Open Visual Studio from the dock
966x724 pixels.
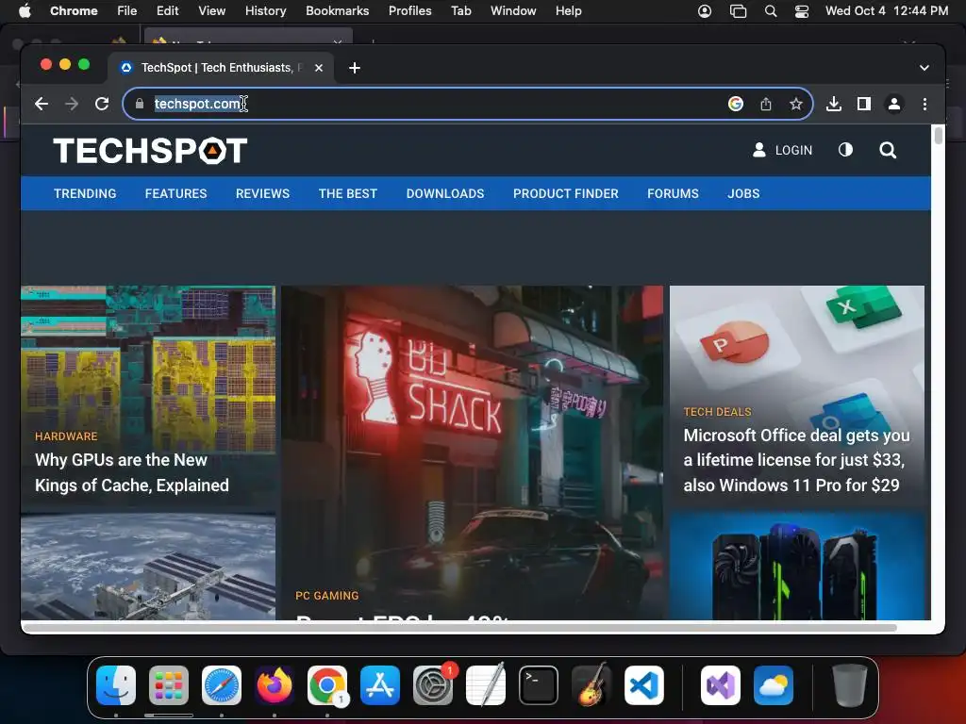click(720, 685)
